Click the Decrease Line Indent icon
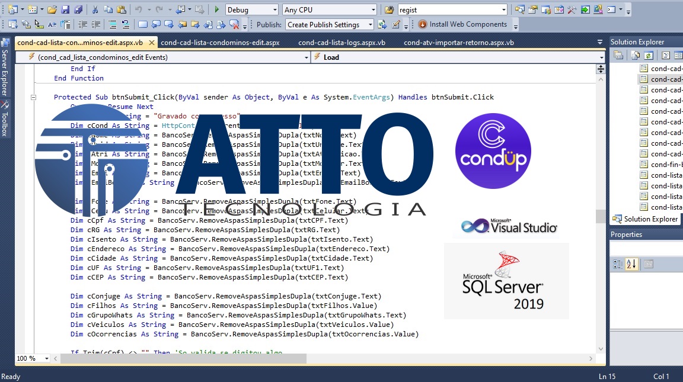 point(82,25)
